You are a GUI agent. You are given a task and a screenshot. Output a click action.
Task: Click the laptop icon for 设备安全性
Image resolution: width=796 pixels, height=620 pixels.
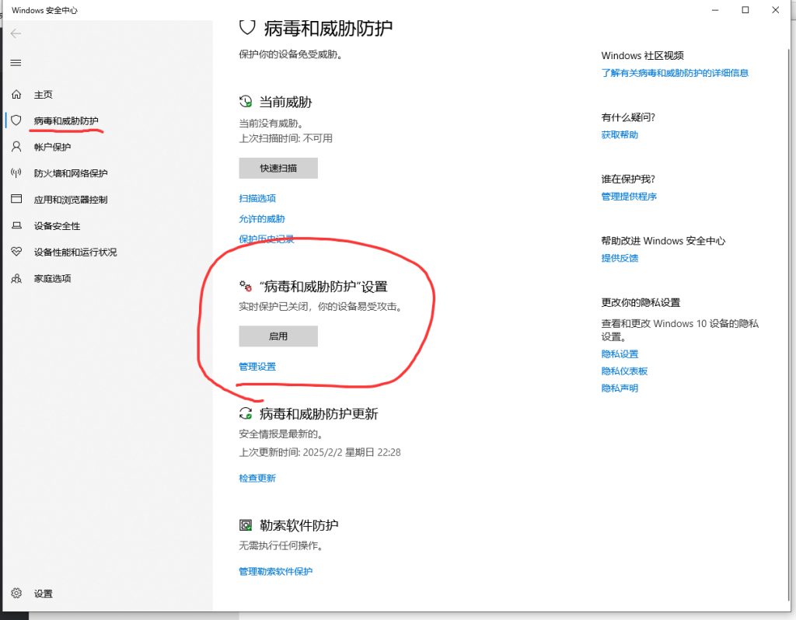pyautogui.click(x=16, y=225)
